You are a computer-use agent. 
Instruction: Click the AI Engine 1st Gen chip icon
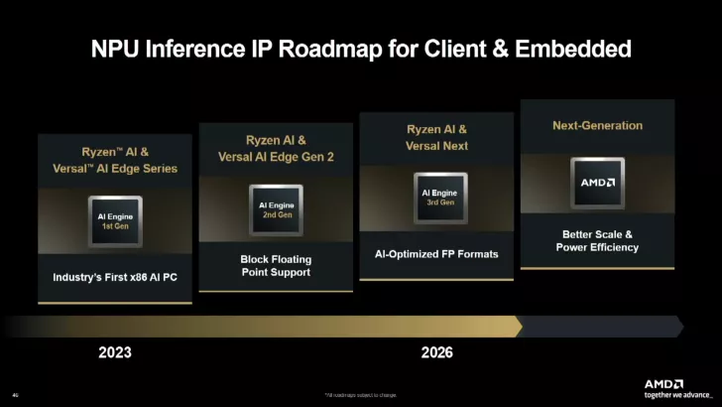pos(115,221)
